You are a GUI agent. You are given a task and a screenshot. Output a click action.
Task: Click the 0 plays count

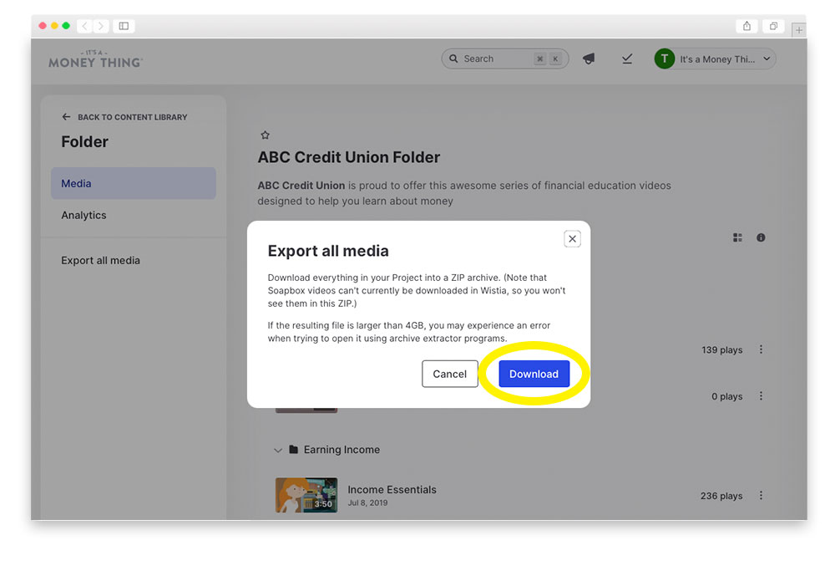(727, 396)
